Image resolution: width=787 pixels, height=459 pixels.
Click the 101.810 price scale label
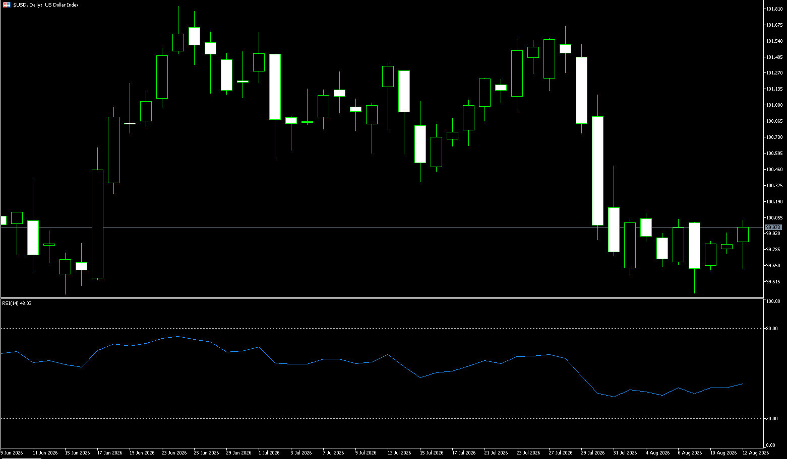click(774, 9)
